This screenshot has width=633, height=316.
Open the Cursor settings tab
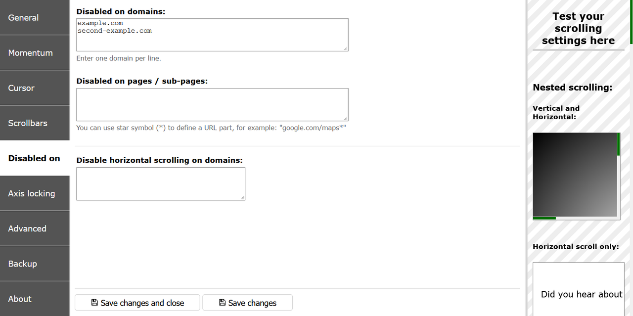35,88
